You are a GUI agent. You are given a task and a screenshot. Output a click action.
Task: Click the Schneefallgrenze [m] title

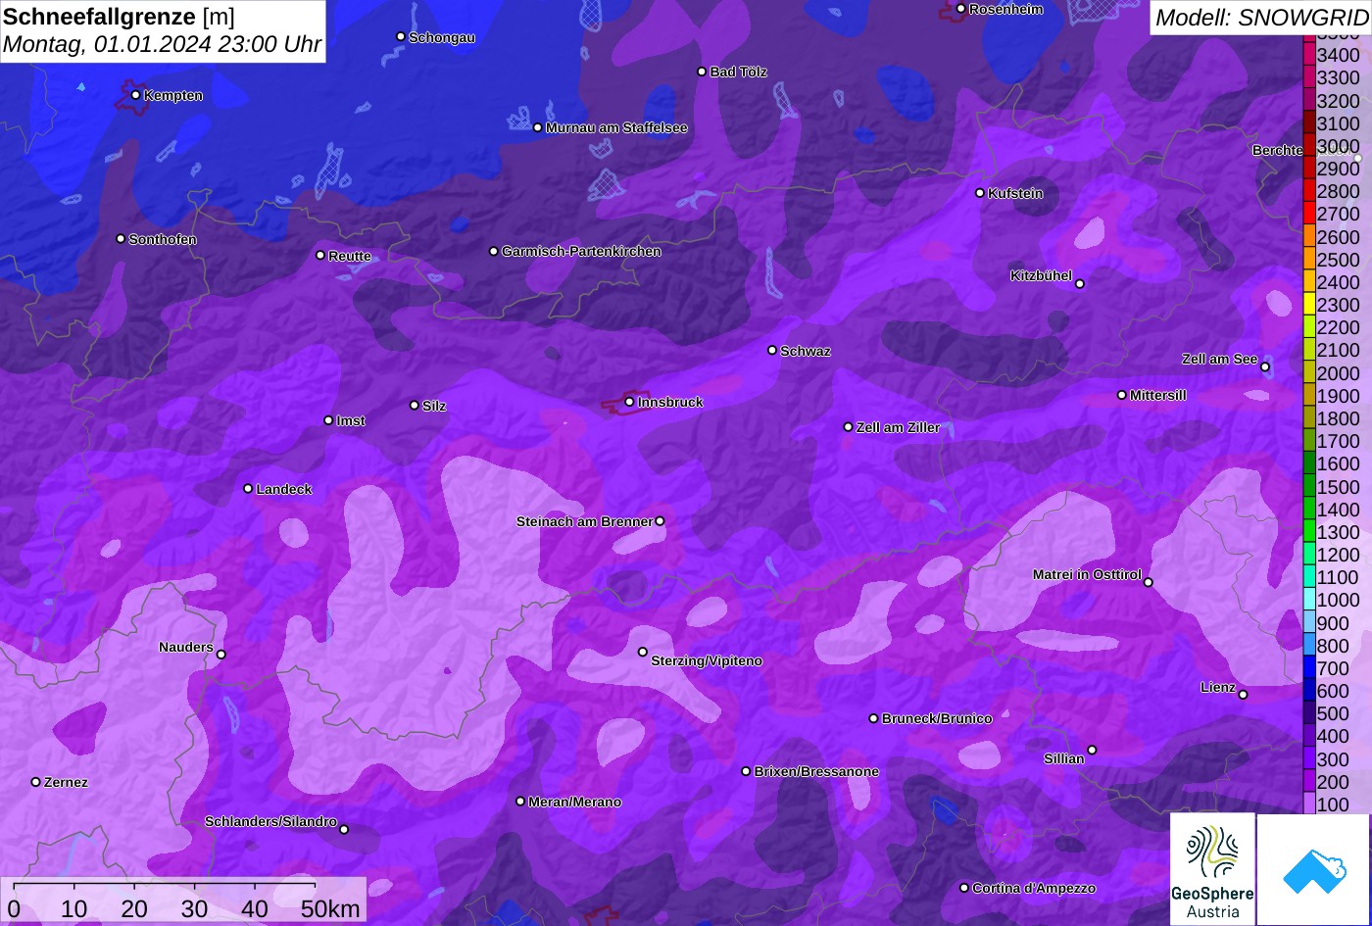coord(119,17)
